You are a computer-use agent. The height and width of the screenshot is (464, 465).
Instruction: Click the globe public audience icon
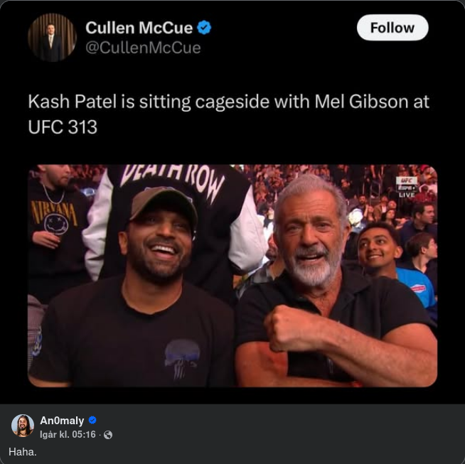click(108, 435)
